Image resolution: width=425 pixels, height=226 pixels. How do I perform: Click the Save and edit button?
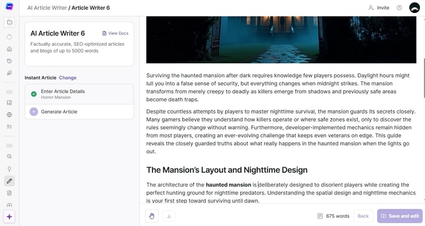click(400, 216)
